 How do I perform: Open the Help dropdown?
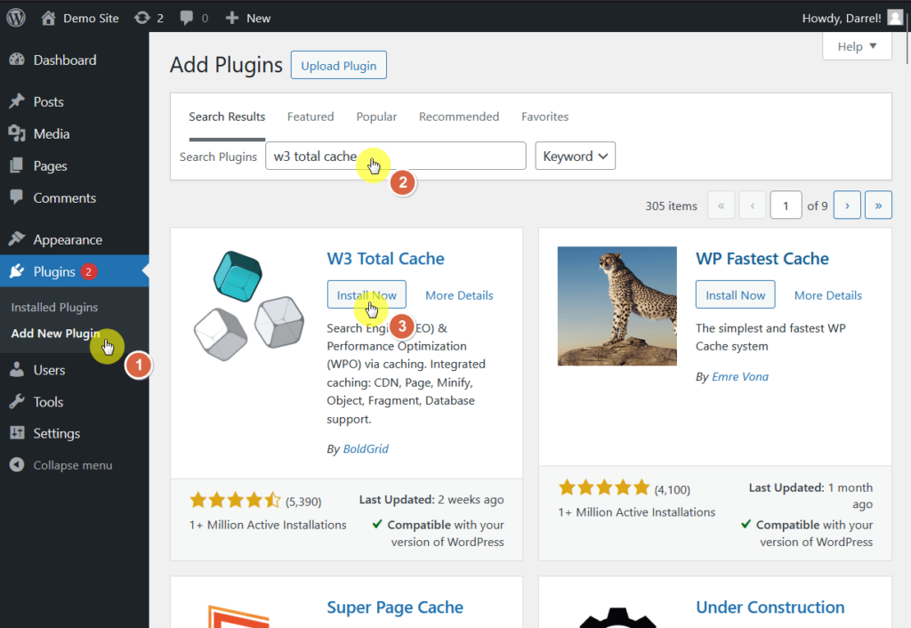(x=857, y=46)
